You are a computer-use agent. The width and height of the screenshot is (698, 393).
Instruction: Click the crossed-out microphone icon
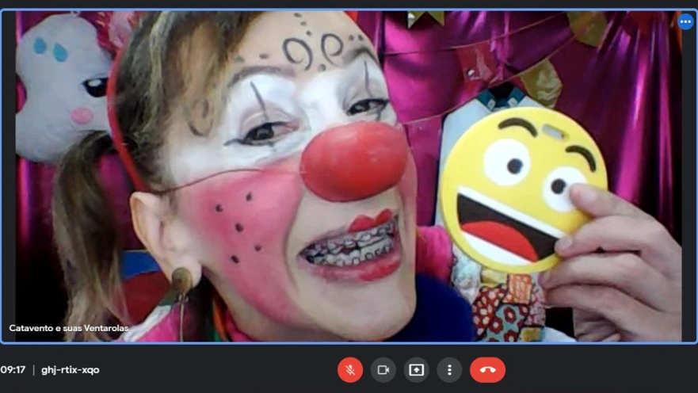click(350, 370)
